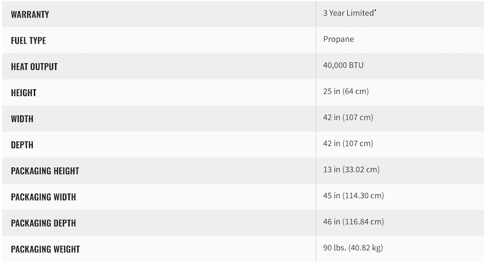Select the 3 Year Limited warranty value
The height and width of the screenshot is (263, 484).
point(348,13)
